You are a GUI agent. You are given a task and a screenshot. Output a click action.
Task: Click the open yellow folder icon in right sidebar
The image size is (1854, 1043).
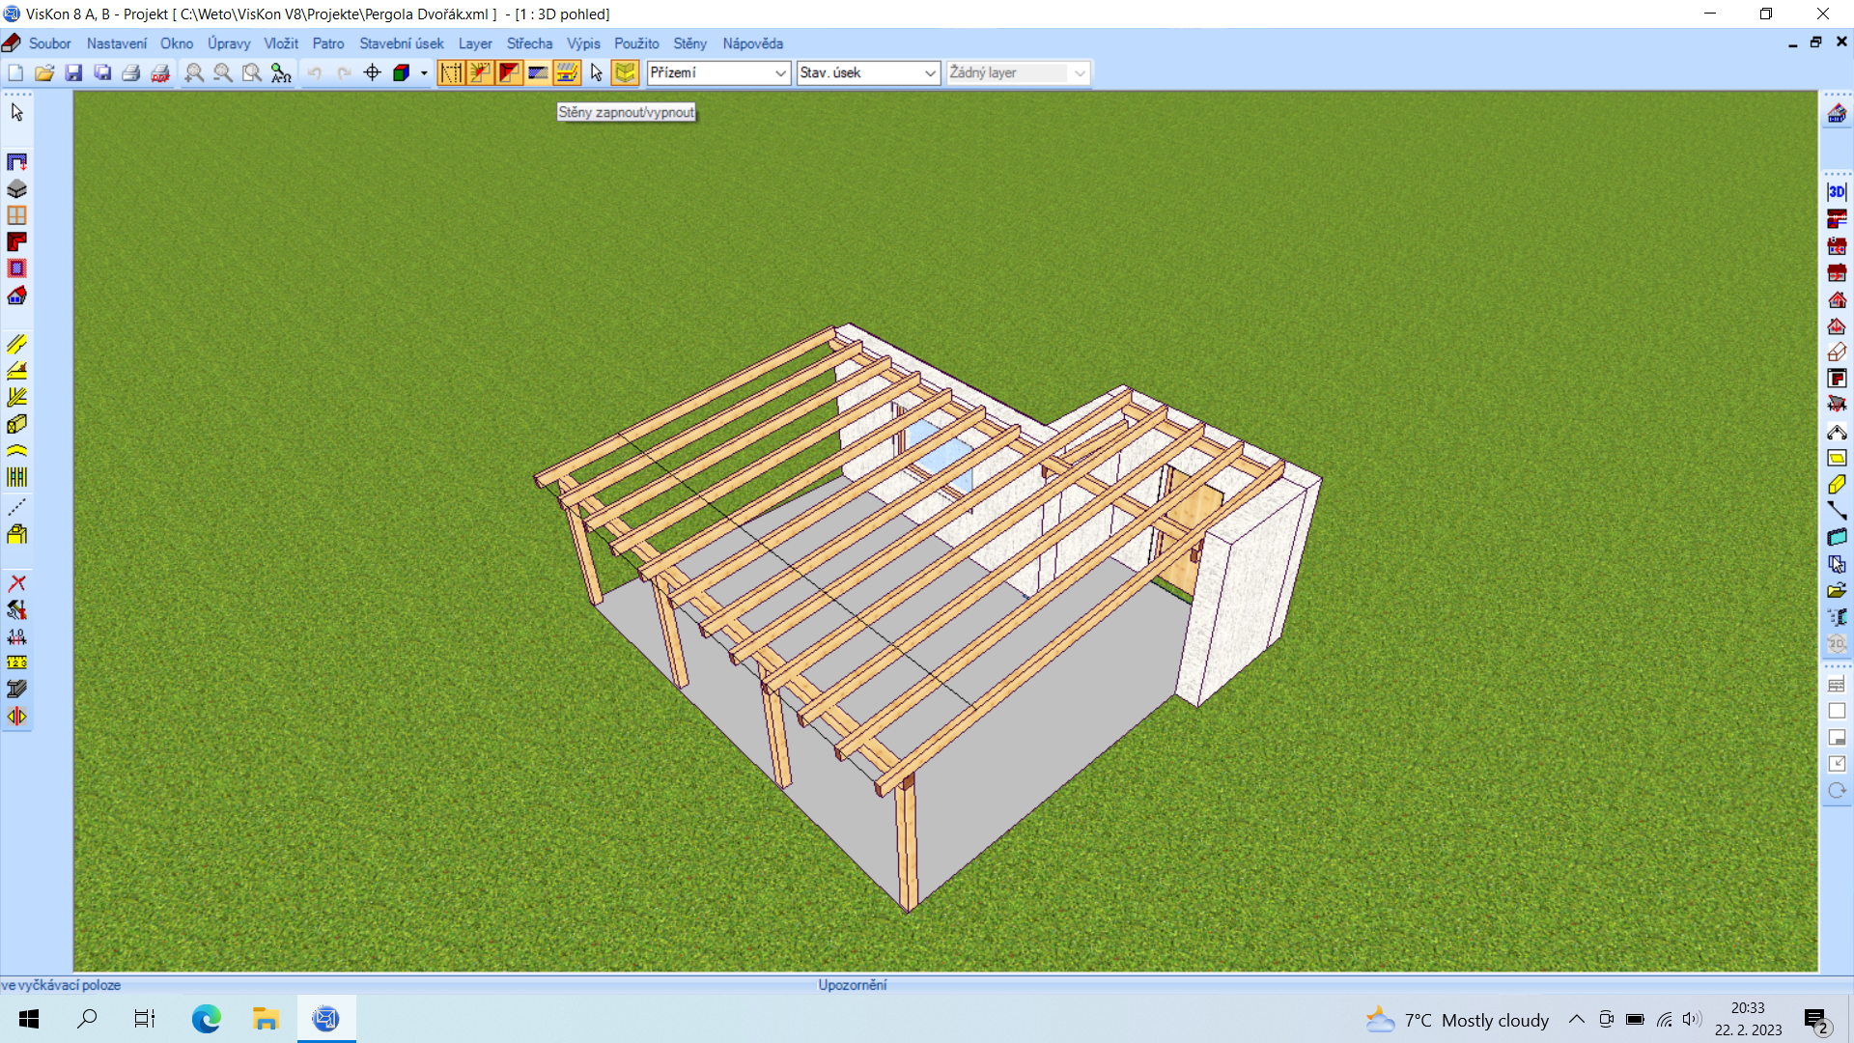(x=1837, y=590)
